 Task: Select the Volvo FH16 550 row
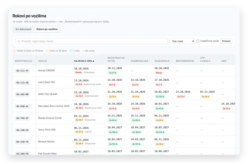[x=124, y=130]
